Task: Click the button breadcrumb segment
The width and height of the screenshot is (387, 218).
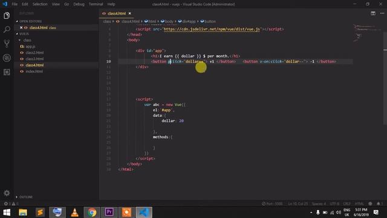Action: pos(208,22)
